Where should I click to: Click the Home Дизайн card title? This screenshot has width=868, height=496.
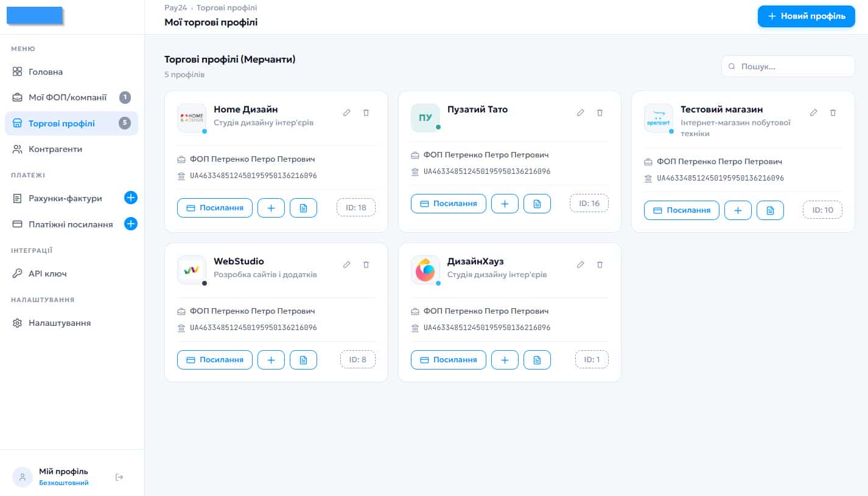click(x=246, y=109)
